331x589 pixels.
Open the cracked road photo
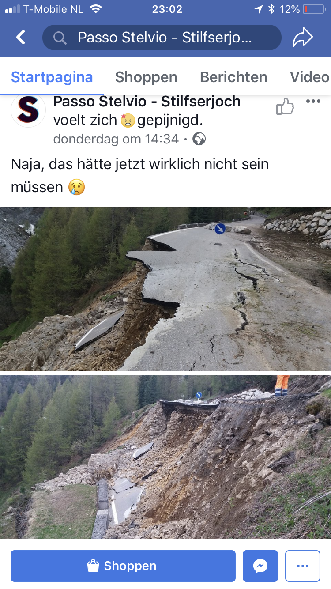(x=165, y=289)
